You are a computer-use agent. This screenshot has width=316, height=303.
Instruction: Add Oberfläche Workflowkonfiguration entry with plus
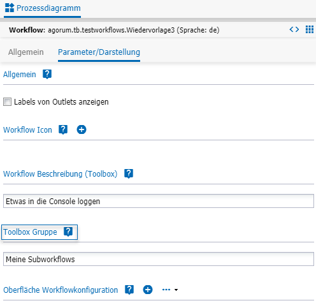click(148, 290)
